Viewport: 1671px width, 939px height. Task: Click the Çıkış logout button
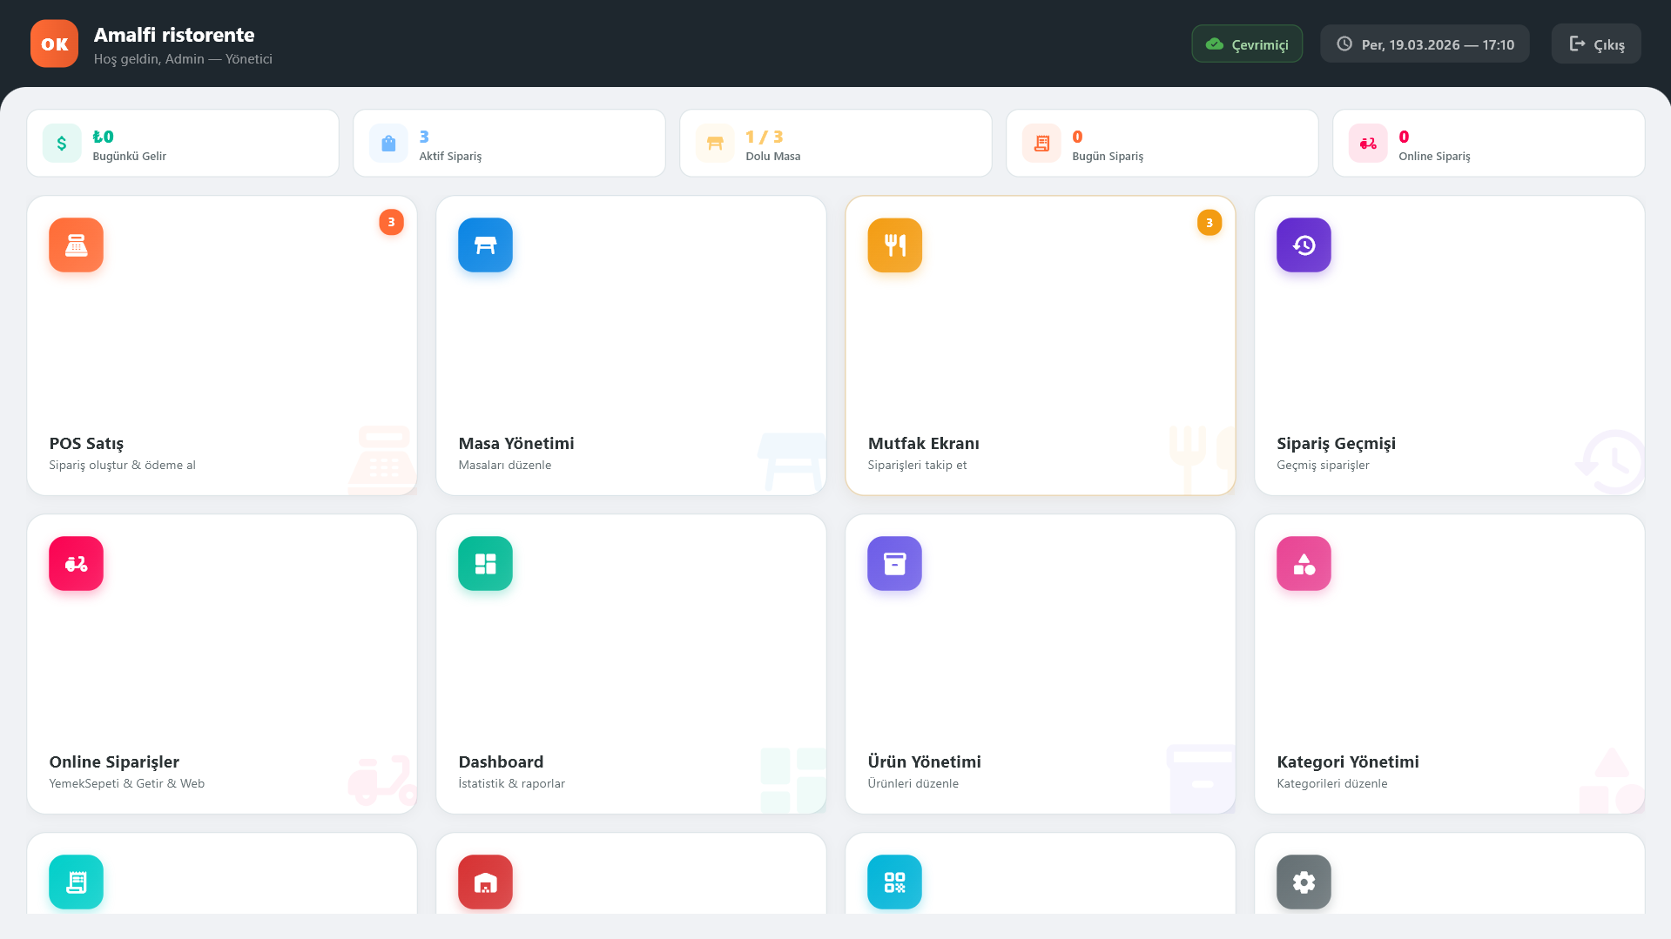[x=1595, y=43]
